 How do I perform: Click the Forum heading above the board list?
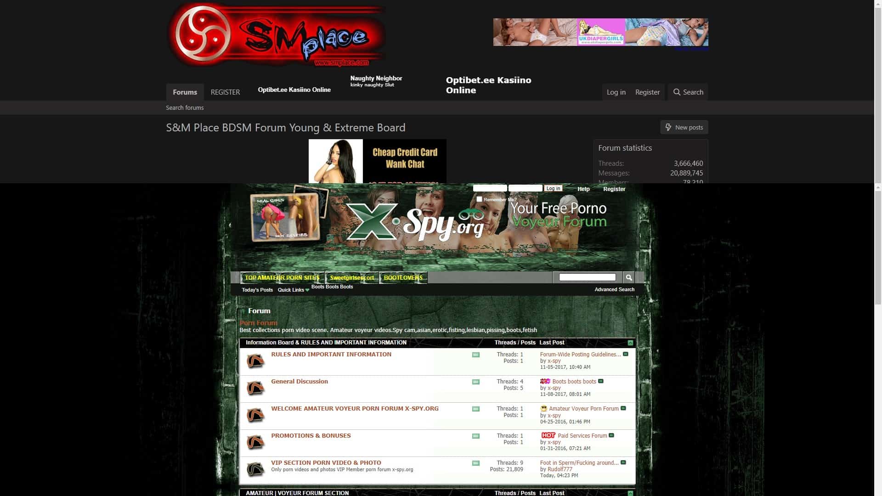point(259,311)
